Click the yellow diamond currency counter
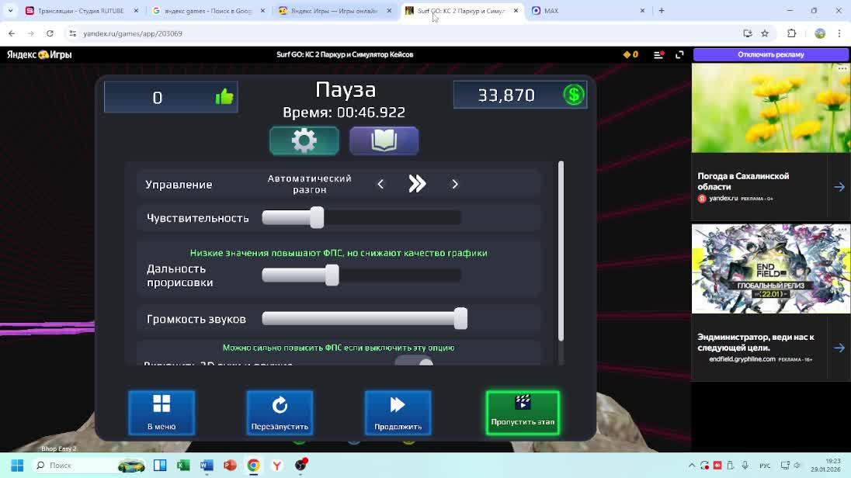Image resolution: width=851 pixels, height=478 pixels. coord(630,54)
